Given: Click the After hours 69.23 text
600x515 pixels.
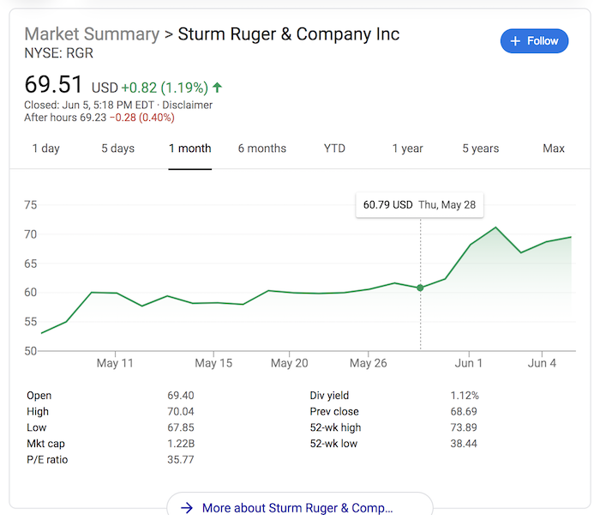Looking at the screenshot, I should 65,118.
